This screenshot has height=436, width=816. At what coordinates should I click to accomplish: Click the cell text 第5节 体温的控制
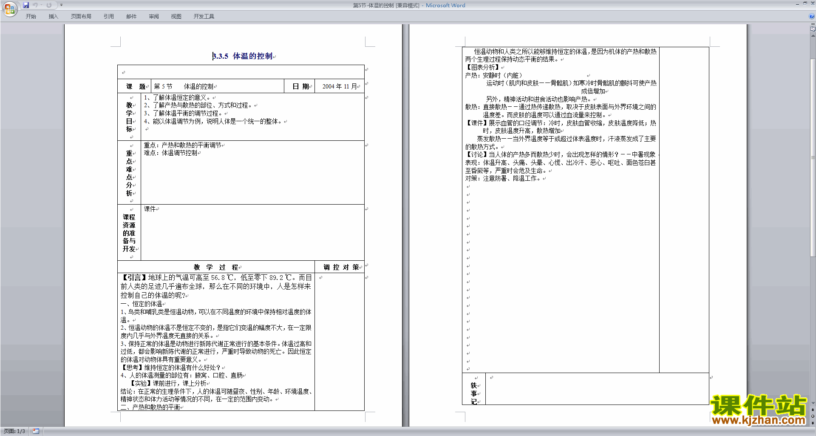[184, 86]
